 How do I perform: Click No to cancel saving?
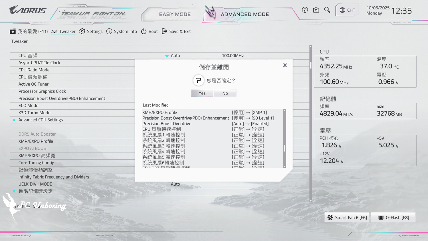pyautogui.click(x=225, y=93)
